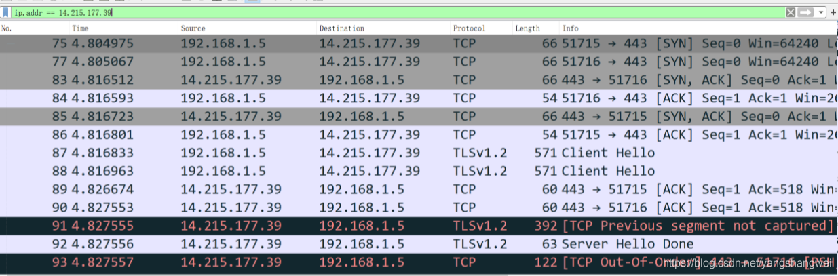838x276 pixels.
Task: Select packet 91 Previous segment not captured
Action: coord(419,226)
